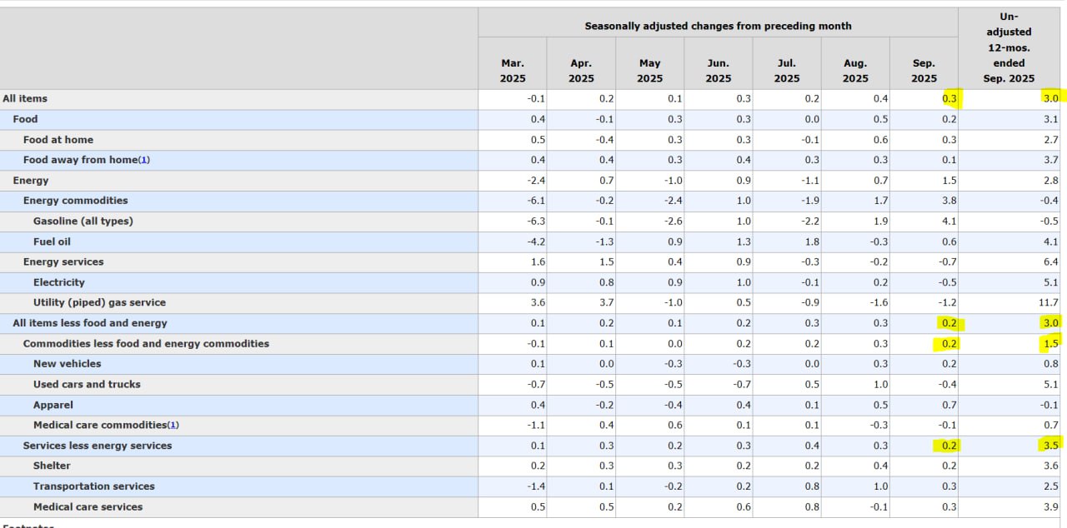
Task: Select the Used cars and trucks row label
Action: click(87, 384)
